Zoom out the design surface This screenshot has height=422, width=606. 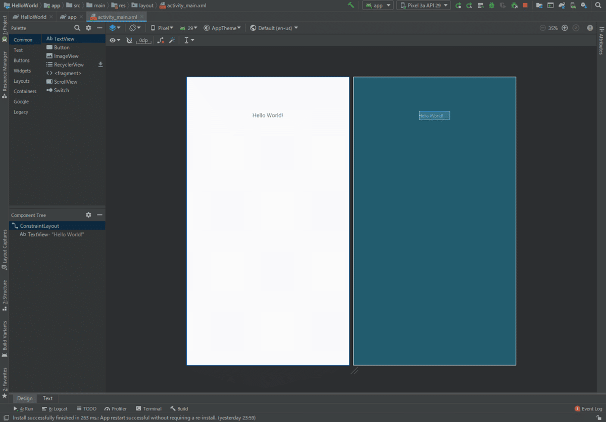(x=542, y=28)
